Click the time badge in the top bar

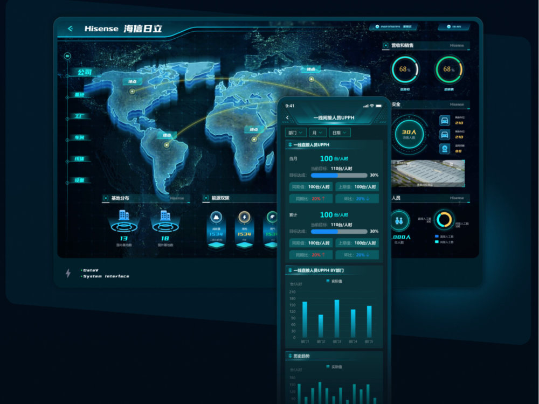point(454,27)
